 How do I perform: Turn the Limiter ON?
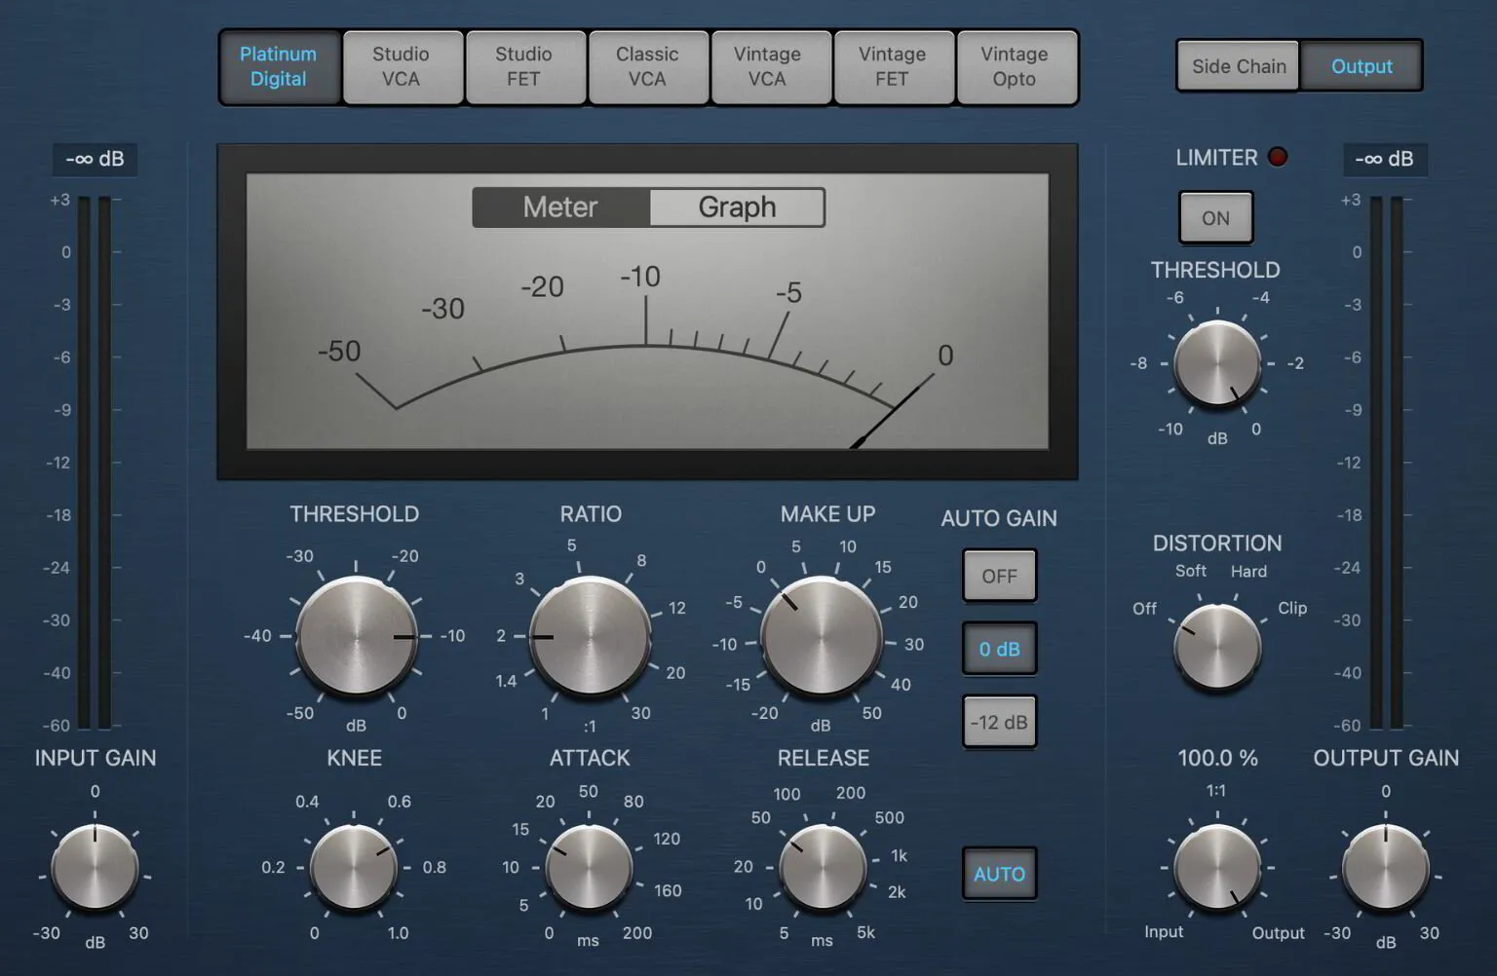tap(1215, 217)
